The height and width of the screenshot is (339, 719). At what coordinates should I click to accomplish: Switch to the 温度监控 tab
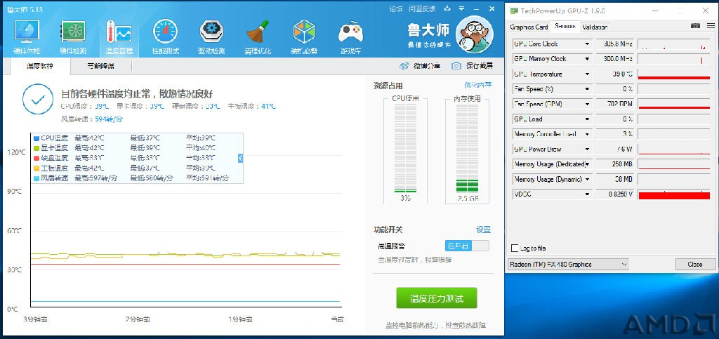(x=39, y=66)
